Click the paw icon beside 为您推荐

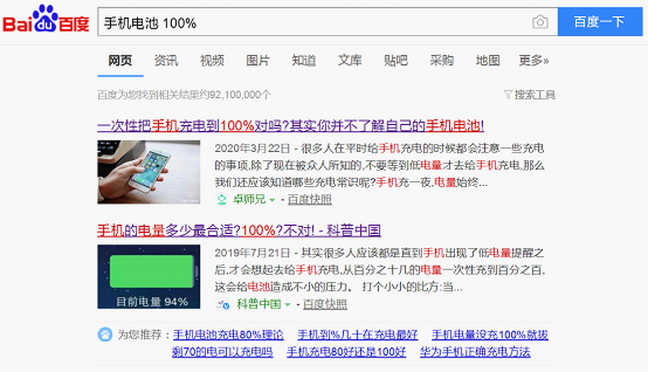pos(104,334)
